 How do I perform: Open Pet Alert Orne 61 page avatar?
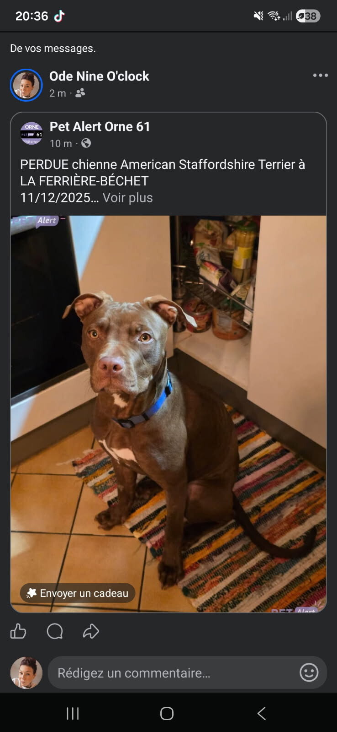coord(32,134)
